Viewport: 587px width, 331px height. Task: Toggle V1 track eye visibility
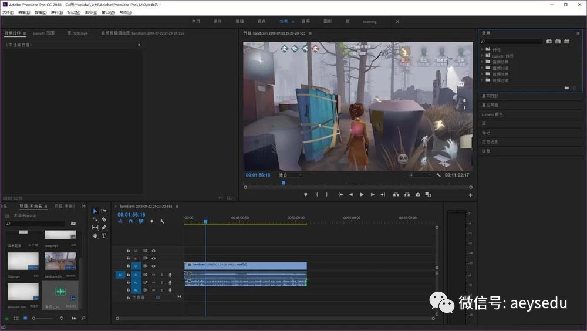click(x=154, y=266)
